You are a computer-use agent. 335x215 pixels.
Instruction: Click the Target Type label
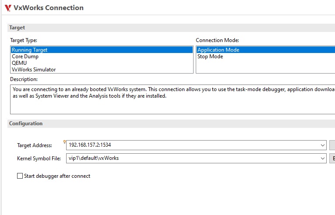(x=24, y=40)
